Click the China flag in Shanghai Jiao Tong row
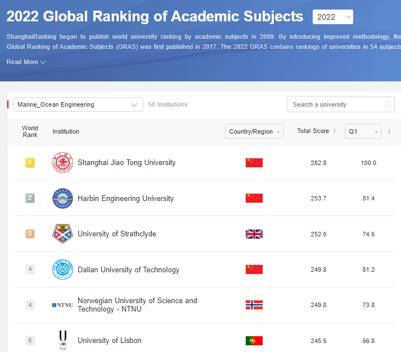This screenshot has width=401, height=352. [254, 163]
